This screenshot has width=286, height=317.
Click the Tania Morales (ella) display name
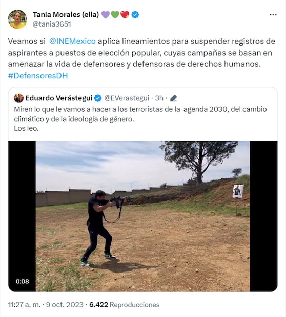coord(66,15)
